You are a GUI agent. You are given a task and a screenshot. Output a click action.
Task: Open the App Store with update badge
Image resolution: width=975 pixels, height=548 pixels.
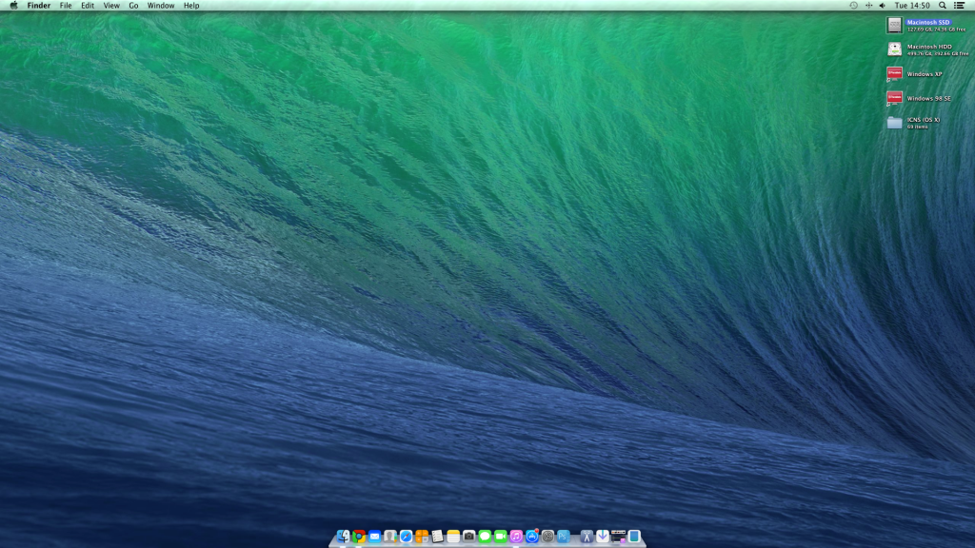(x=531, y=537)
